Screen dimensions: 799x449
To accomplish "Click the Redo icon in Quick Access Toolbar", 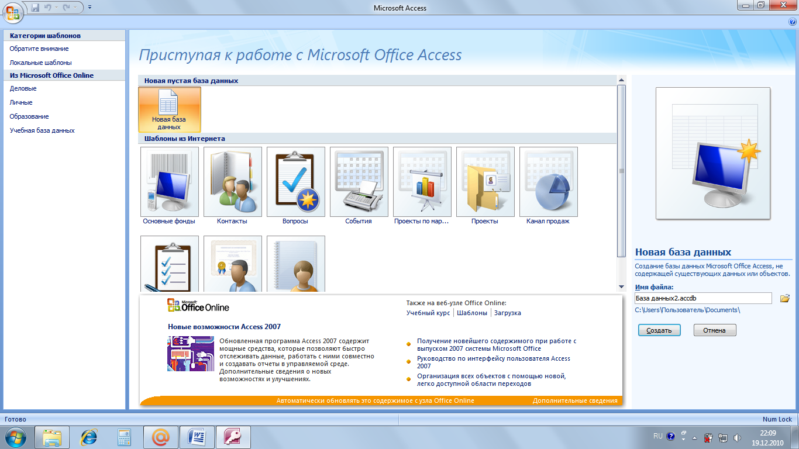I will pyautogui.click(x=67, y=8).
